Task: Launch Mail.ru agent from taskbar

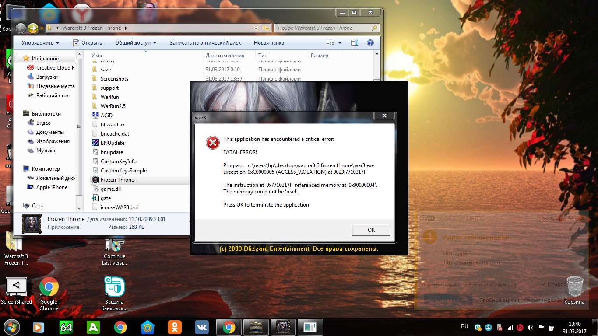Action: tap(148, 327)
